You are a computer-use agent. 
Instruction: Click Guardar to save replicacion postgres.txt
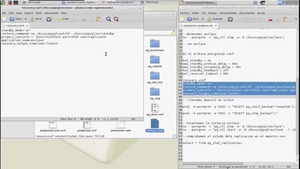pyautogui.click(x=215, y=19)
